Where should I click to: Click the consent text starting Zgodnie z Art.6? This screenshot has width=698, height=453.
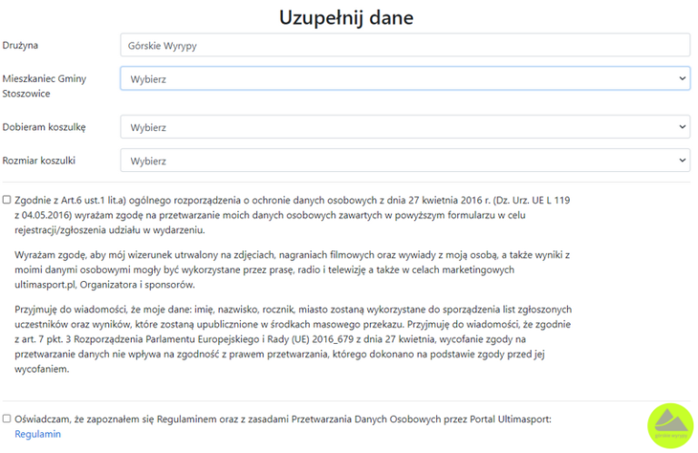tap(291, 215)
